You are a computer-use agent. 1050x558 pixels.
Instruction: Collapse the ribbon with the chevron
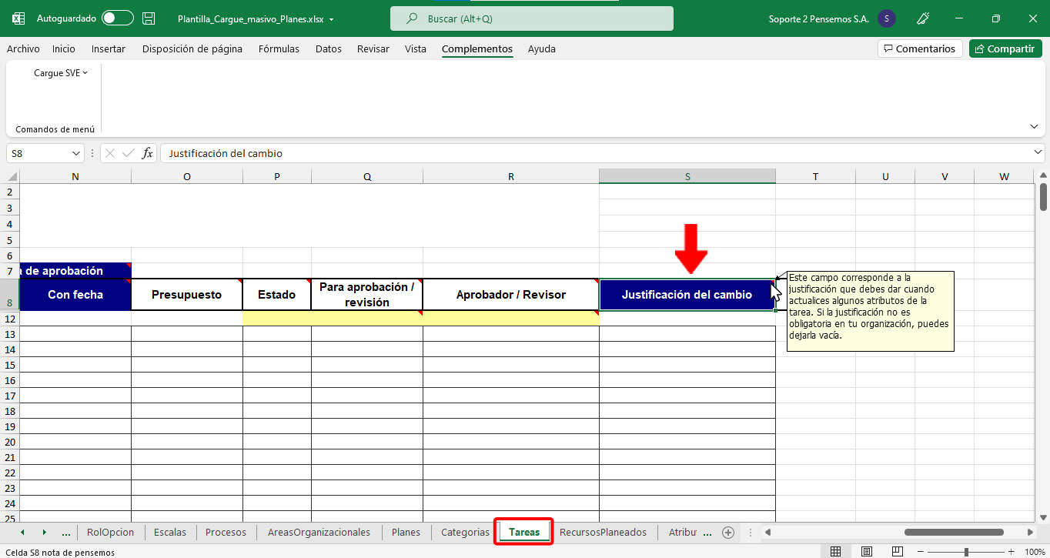[1033, 126]
